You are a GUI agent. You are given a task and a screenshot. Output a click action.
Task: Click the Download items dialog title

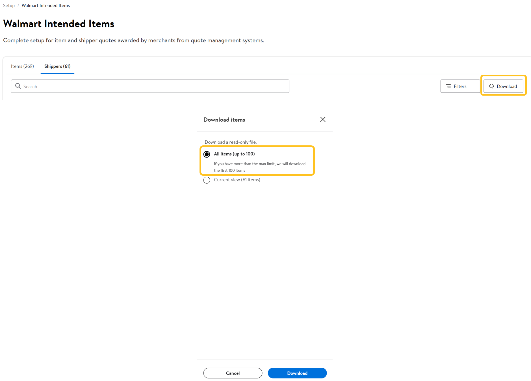click(224, 120)
